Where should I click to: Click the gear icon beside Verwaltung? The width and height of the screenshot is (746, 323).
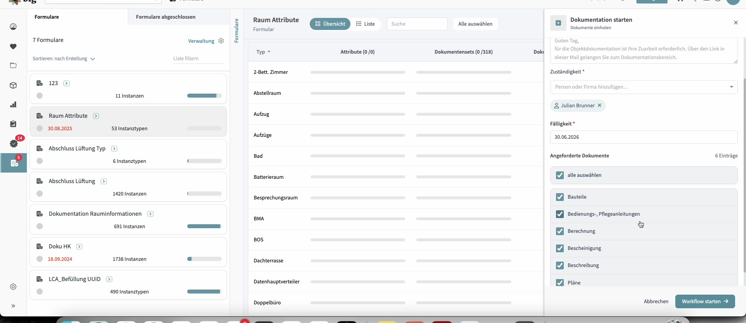221,41
